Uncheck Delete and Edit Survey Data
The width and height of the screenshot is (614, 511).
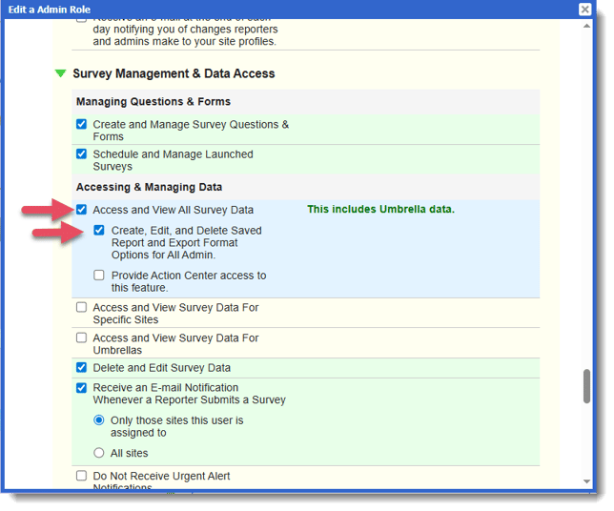pos(82,368)
